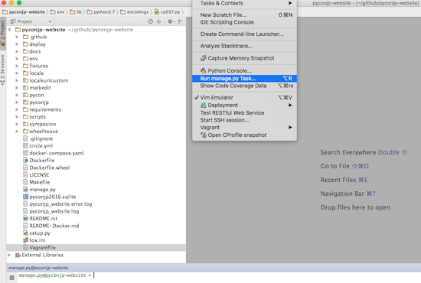Expand the deploy folder
The image size is (421, 283).
(17, 44)
